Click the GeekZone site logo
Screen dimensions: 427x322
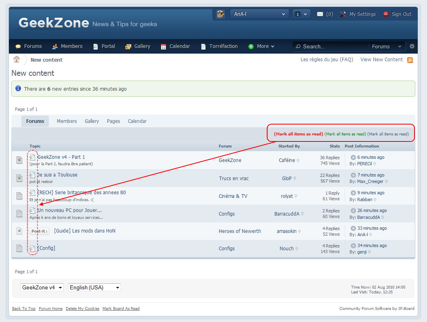tap(54, 23)
